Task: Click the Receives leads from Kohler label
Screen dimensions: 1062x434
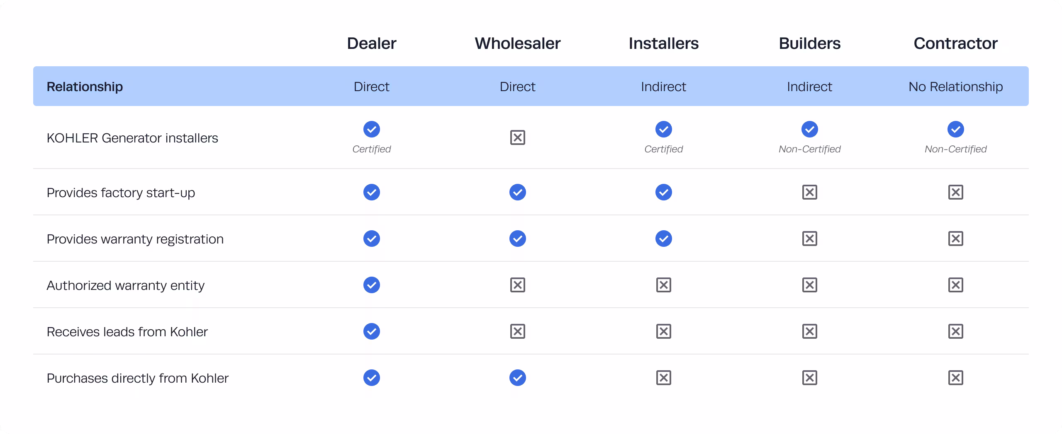Action: point(127,332)
